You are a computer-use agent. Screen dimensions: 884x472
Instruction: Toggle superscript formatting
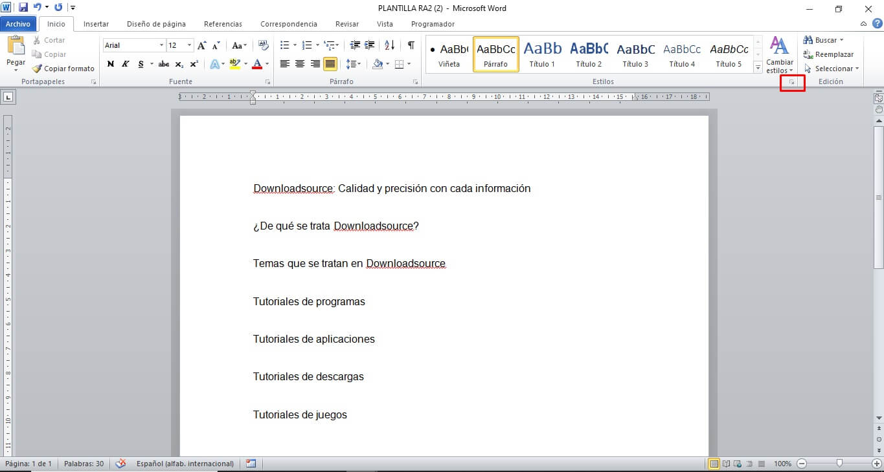click(x=194, y=64)
